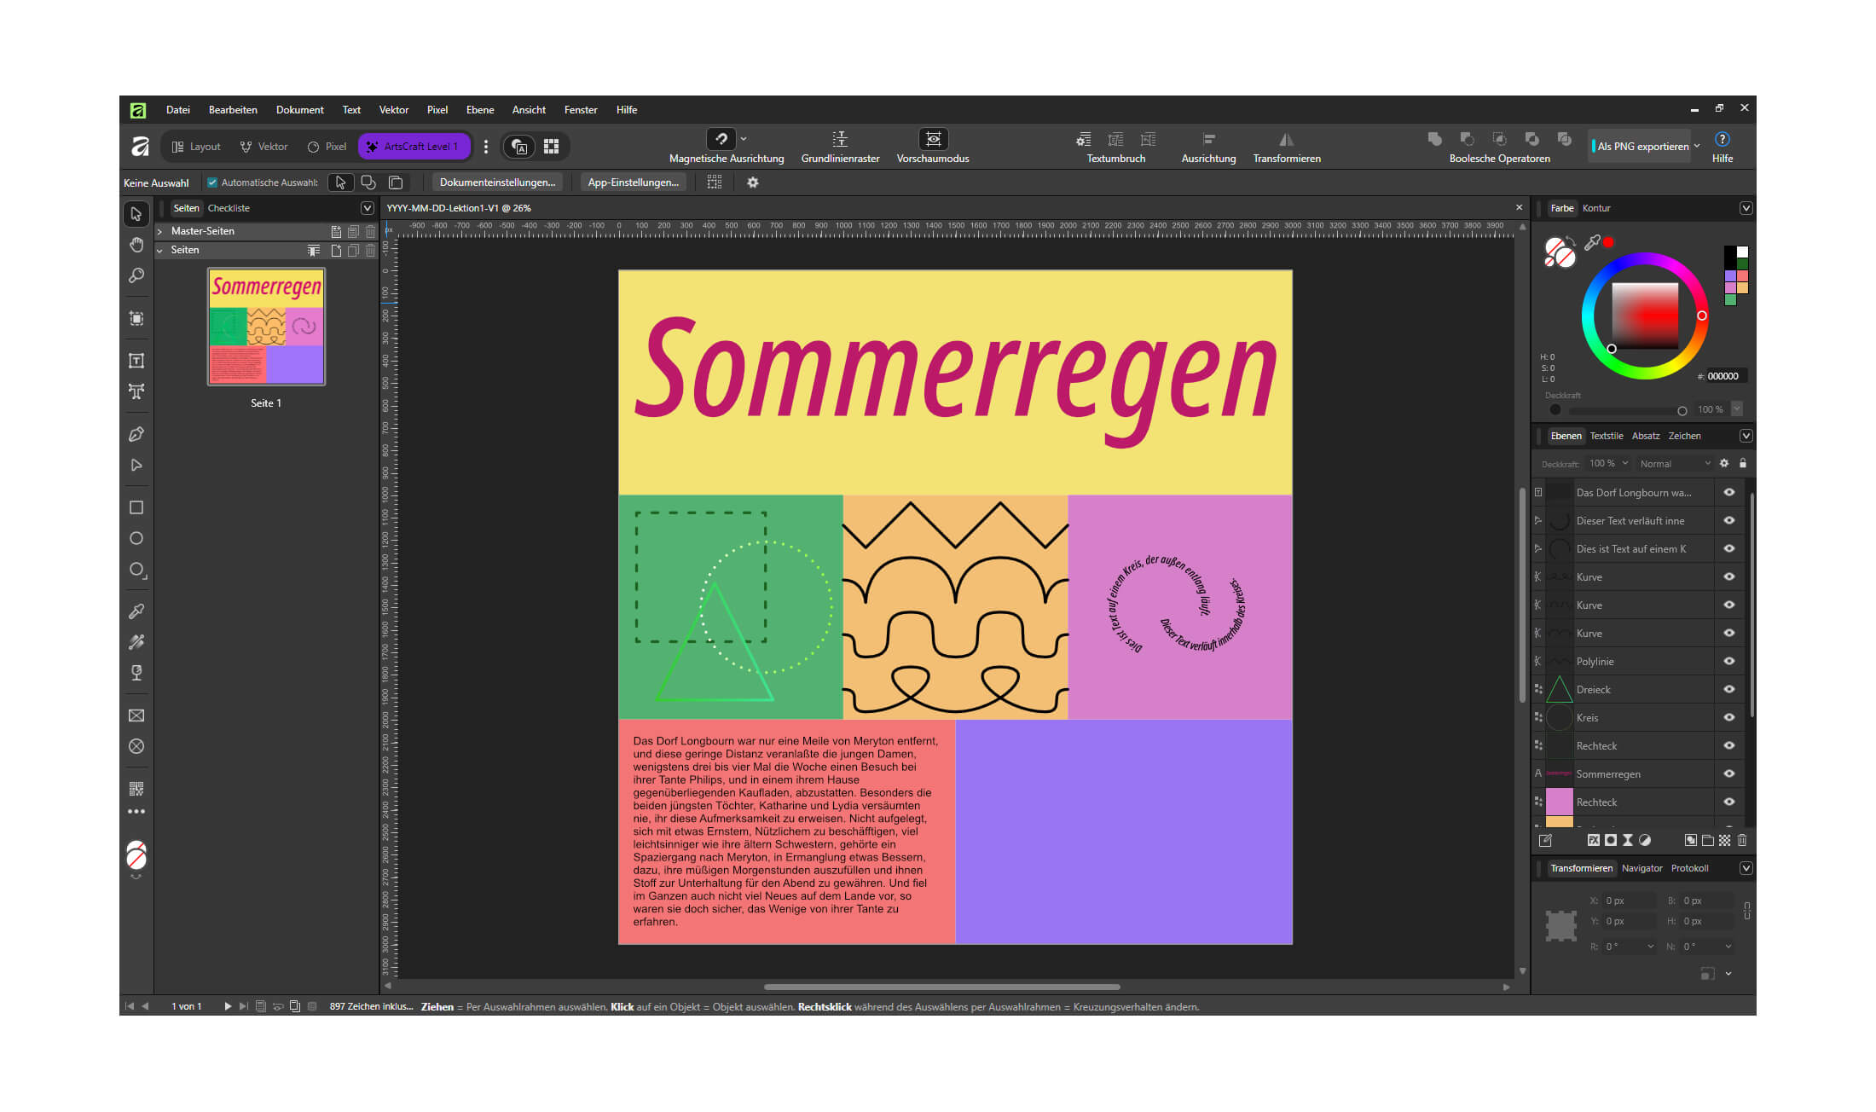Select the Node tool
This screenshot has height=1112, width=1876.
(x=136, y=465)
